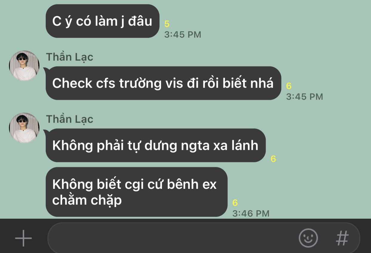Viewport: 371px width, 253px height.
Task: Tap the words 'chằm chặp' in last message
Action: coord(87,200)
